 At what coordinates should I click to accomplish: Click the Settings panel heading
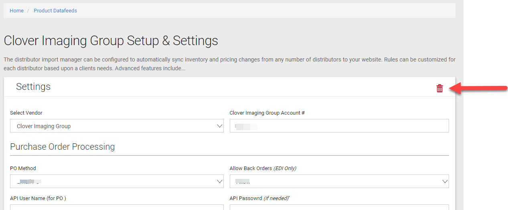[x=33, y=87]
